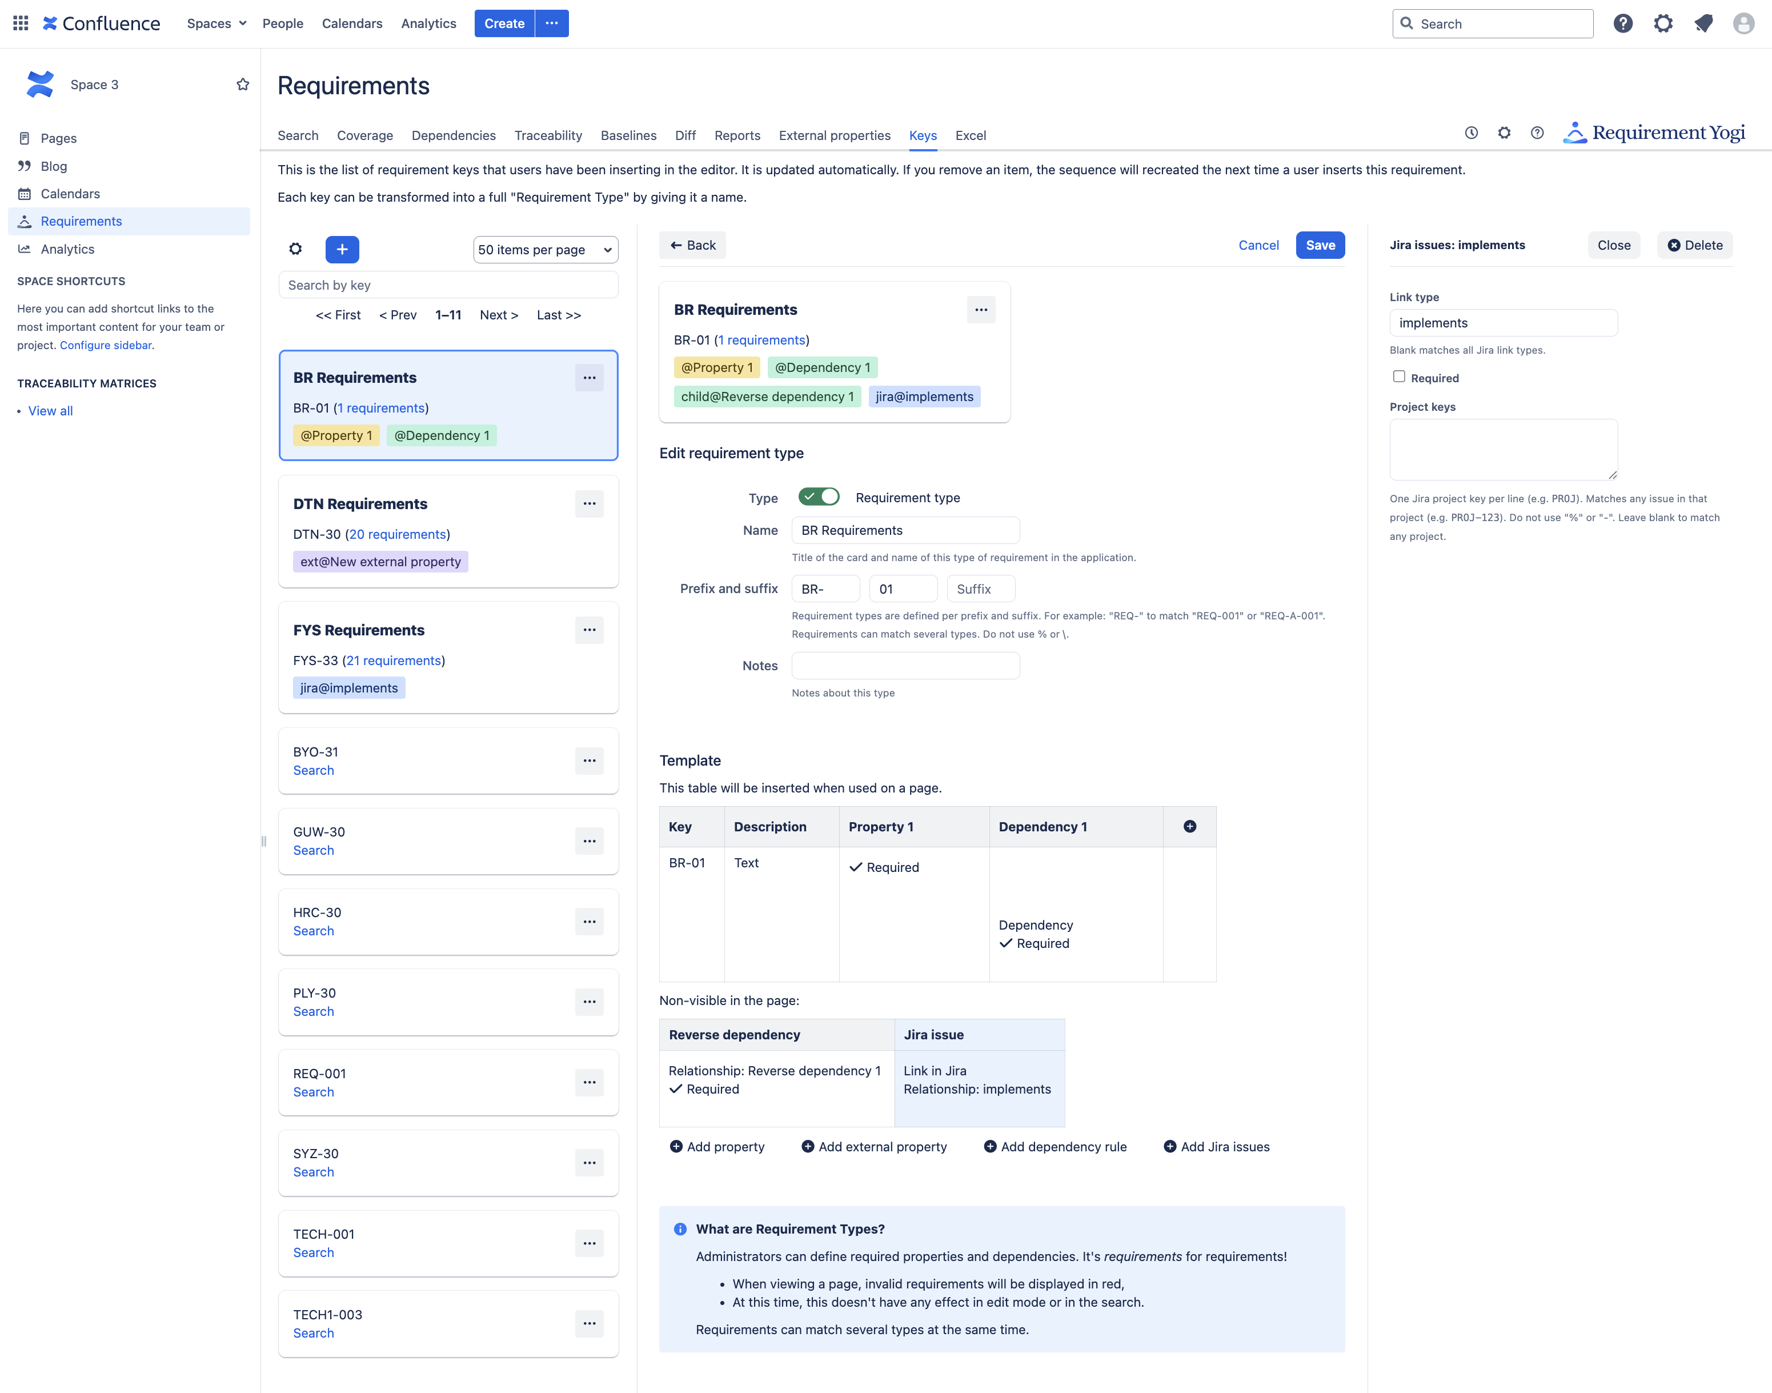
Task: Click the plus icon in the template table header
Action: point(1190,826)
